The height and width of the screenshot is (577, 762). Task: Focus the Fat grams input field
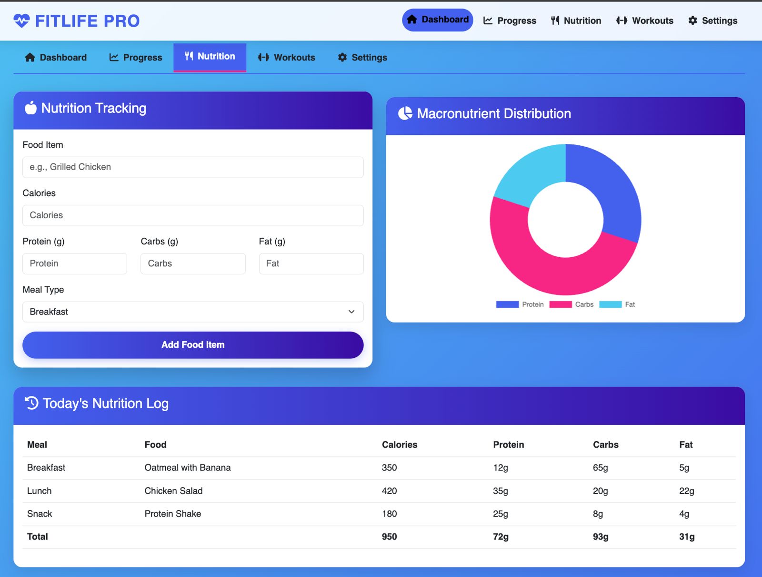[311, 263]
